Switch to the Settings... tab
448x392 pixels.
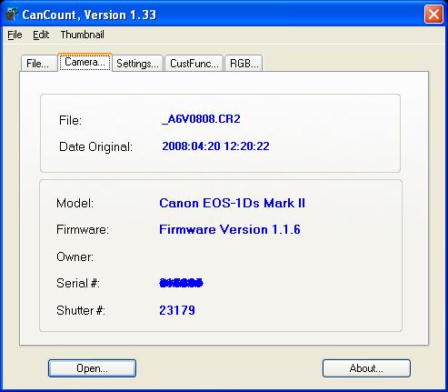tap(138, 64)
